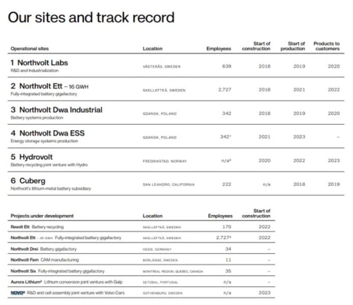Select the top table 'Location' header
Viewport: 353px width, 305px height.
tap(153, 49)
